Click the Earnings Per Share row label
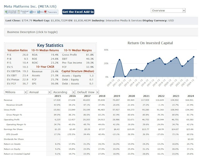The width and height of the screenshot is (201, 159). [13, 129]
